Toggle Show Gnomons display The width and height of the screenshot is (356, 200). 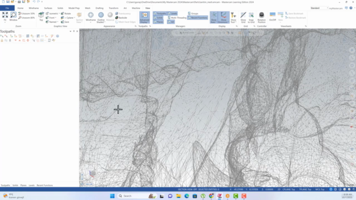point(224,17)
